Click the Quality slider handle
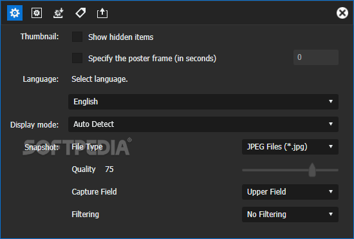This screenshot has height=239, width=354. click(312, 170)
